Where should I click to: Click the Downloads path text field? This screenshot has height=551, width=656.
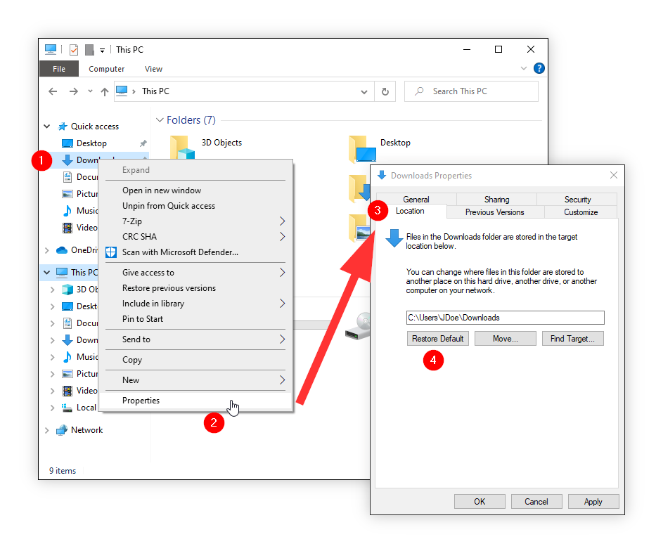[x=505, y=318]
